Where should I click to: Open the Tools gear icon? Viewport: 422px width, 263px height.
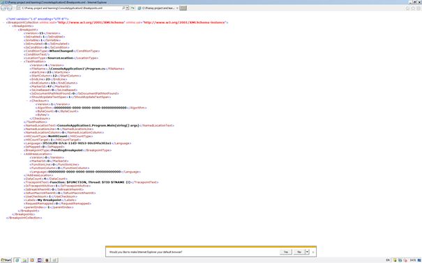[x=419, y=8]
